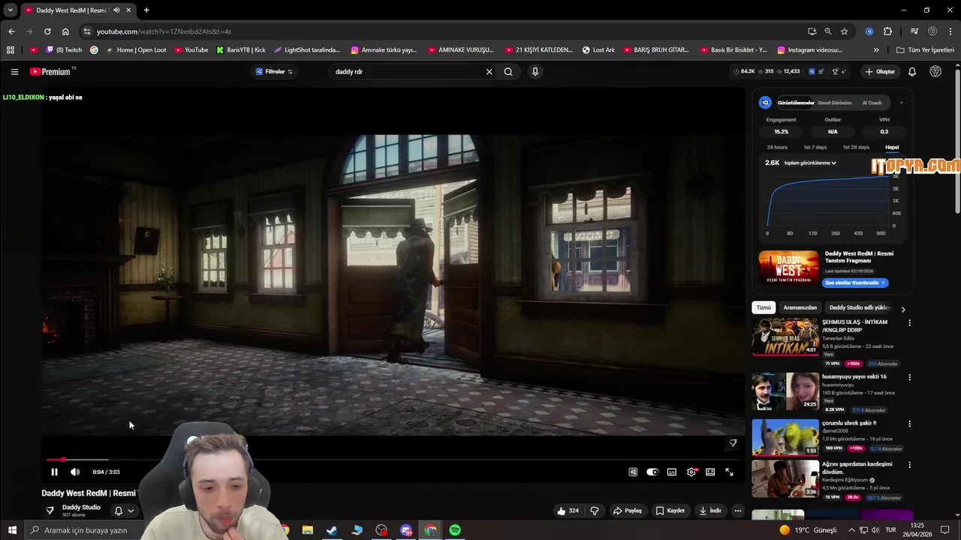Open options for 'Ağzını şapırdatan kardeşimi' video

[x=909, y=465]
